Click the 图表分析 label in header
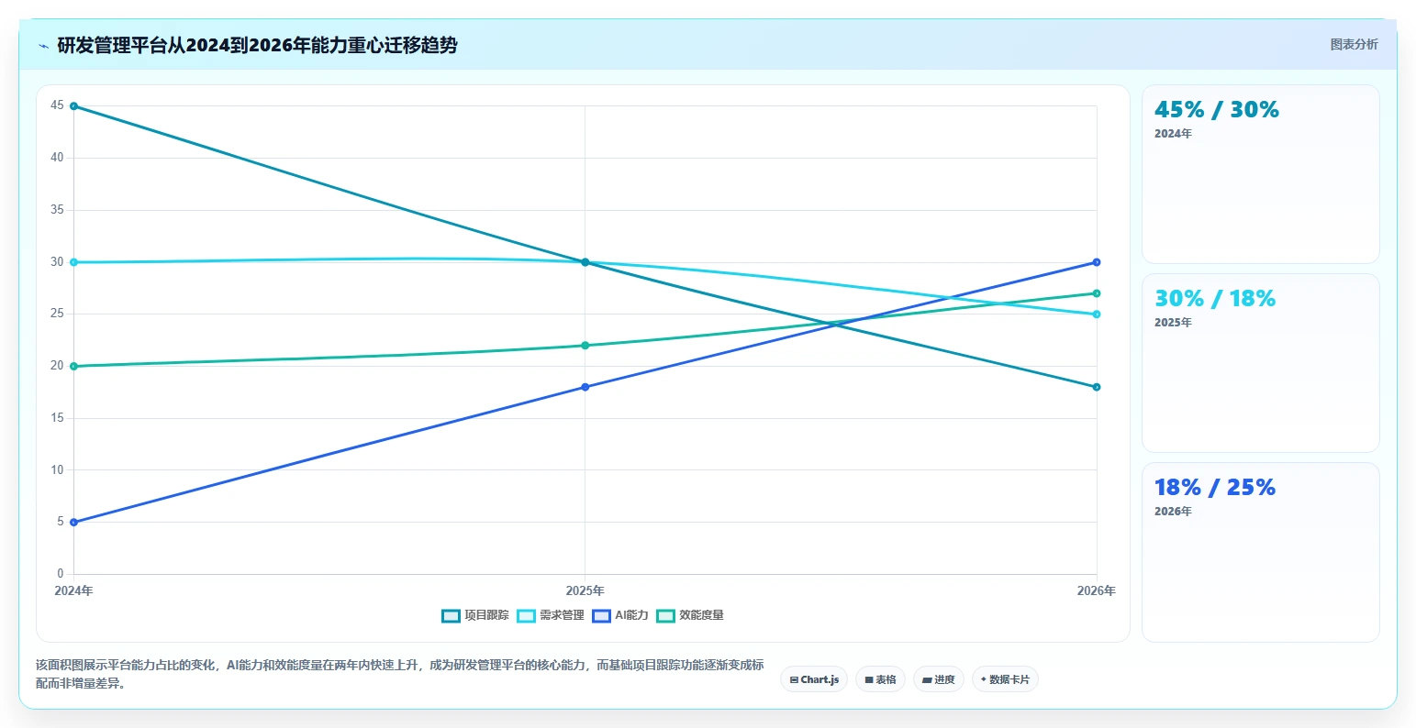1416x728 pixels. (x=1355, y=44)
